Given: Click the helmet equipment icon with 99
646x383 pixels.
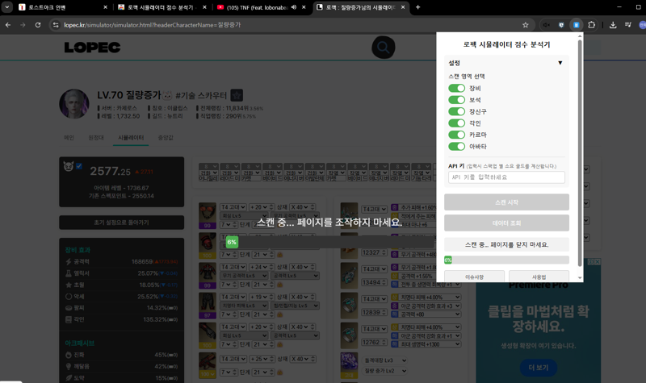Looking at the screenshot, I should (x=208, y=215).
